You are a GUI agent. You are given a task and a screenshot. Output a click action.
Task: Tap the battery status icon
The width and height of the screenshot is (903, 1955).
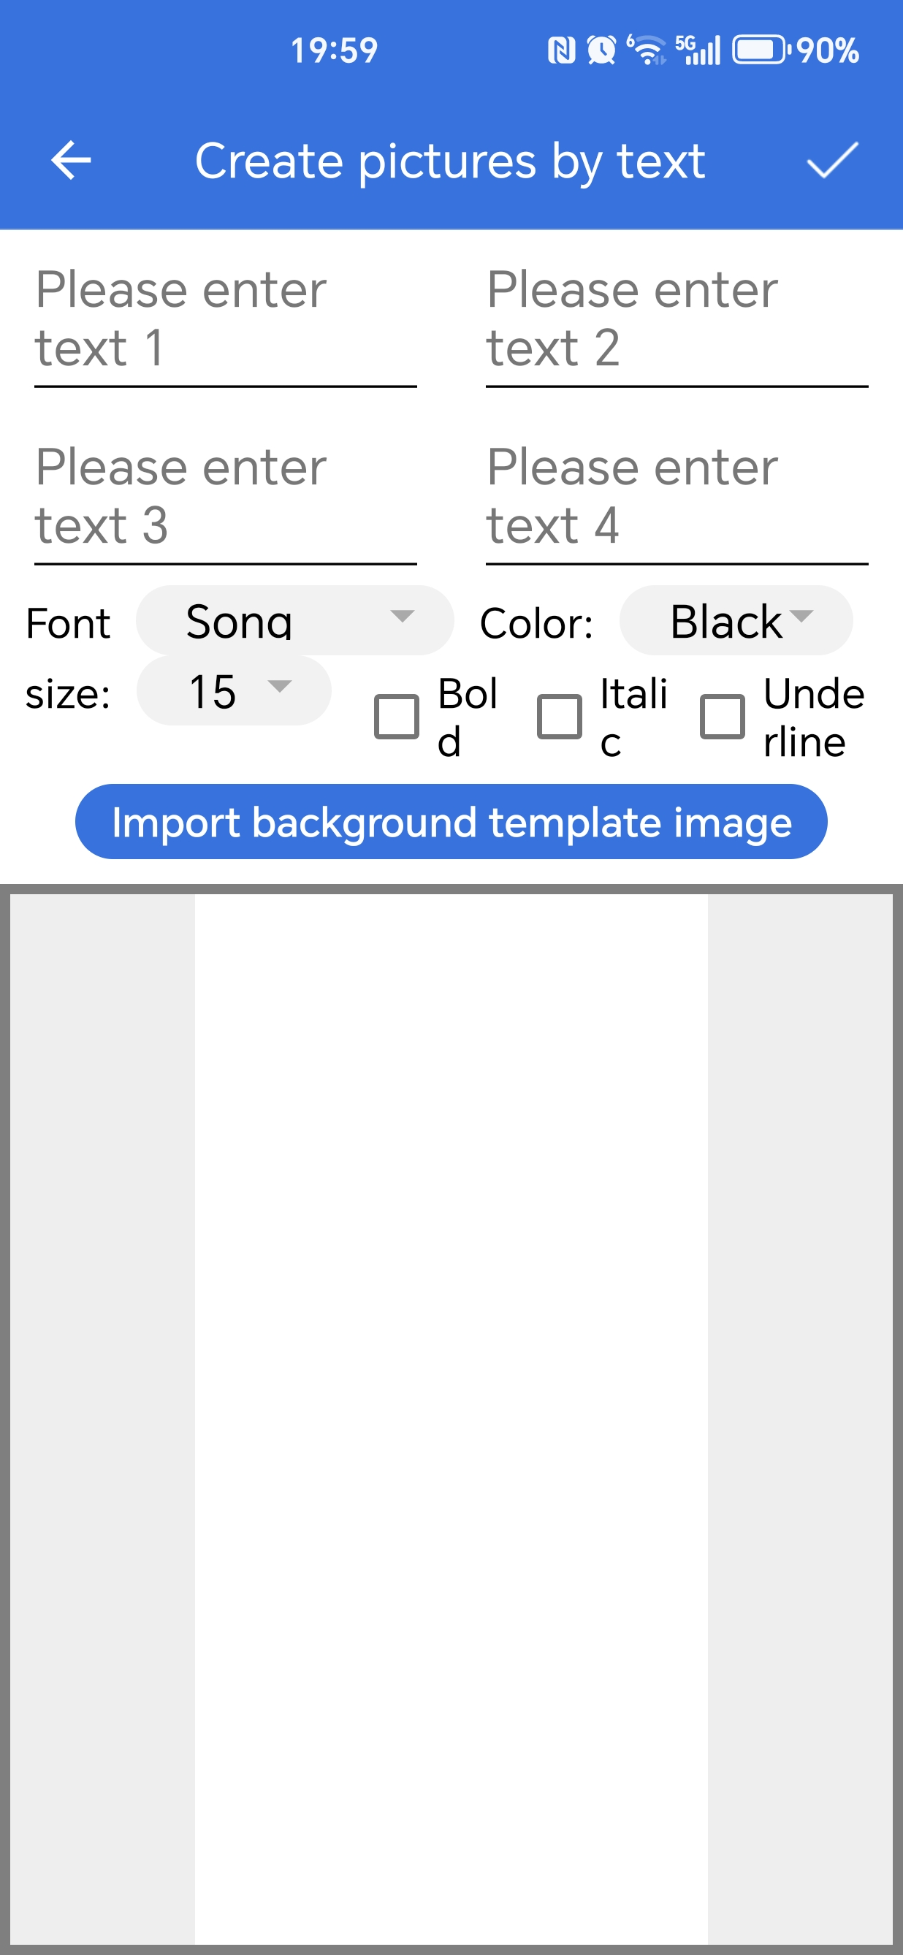pos(760,51)
